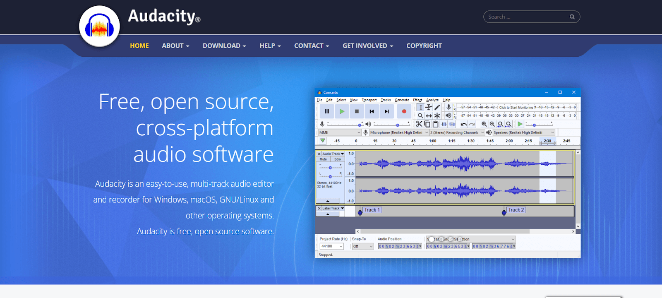Click the Pause button in Audacity
The height and width of the screenshot is (298, 662).
[327, 111]
